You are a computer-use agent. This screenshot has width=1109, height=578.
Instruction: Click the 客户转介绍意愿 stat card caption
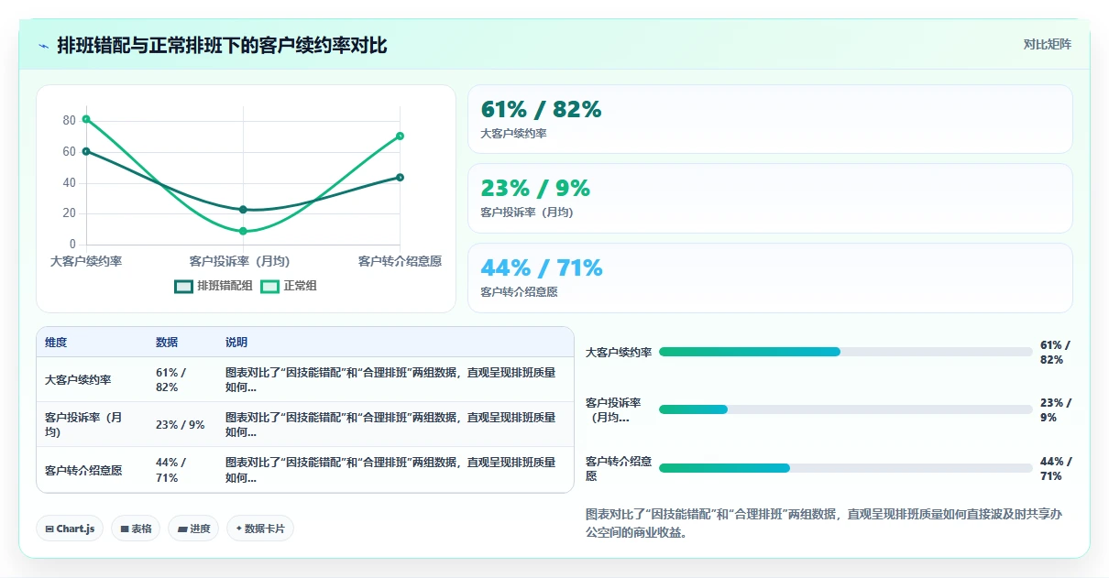coord(520,292)
